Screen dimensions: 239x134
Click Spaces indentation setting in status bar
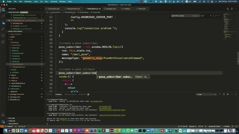193,127
